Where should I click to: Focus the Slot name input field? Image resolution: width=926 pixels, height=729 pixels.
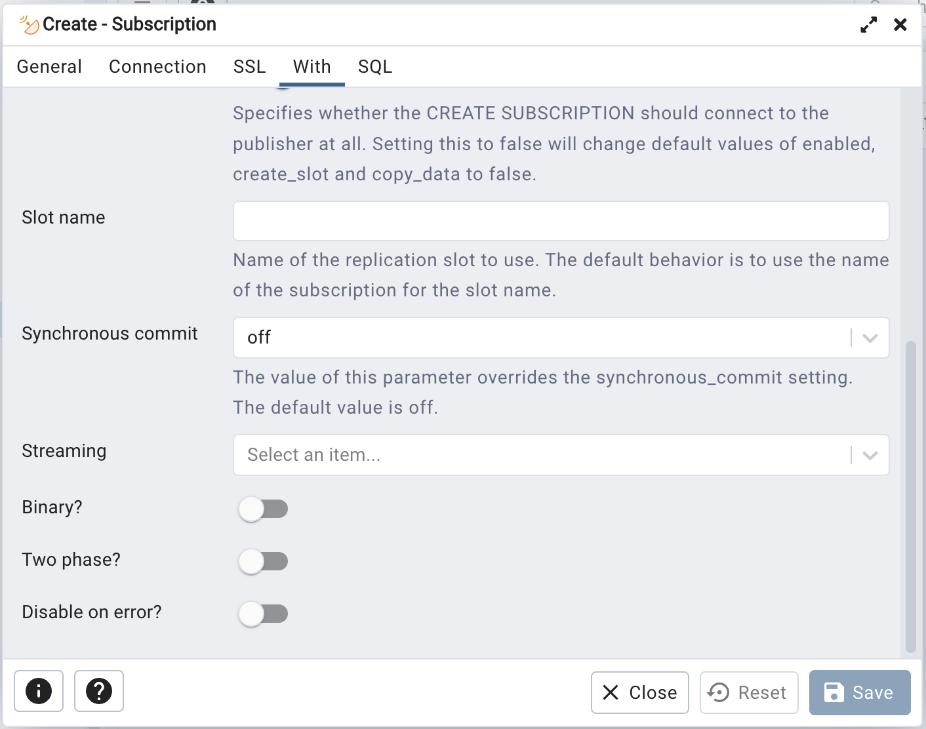(561, 221)
